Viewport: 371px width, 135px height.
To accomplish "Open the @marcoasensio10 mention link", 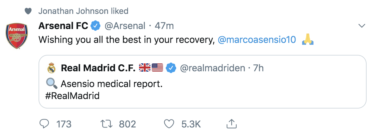I will pyautogui.click(x=257, y=40).
